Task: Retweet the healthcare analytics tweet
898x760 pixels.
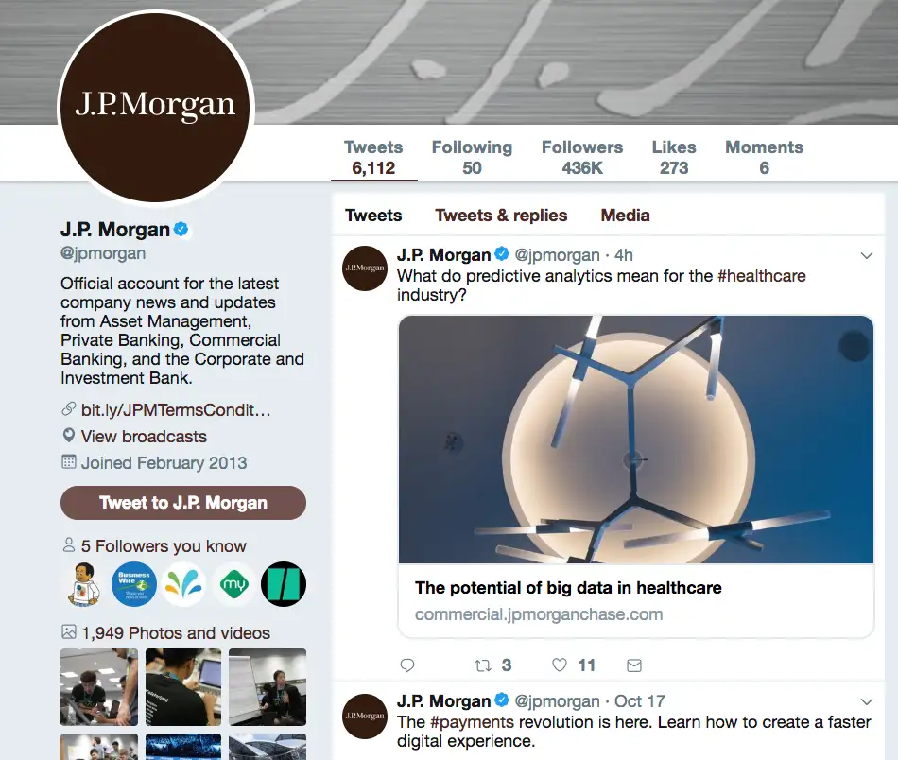Action: click(483, 665)
